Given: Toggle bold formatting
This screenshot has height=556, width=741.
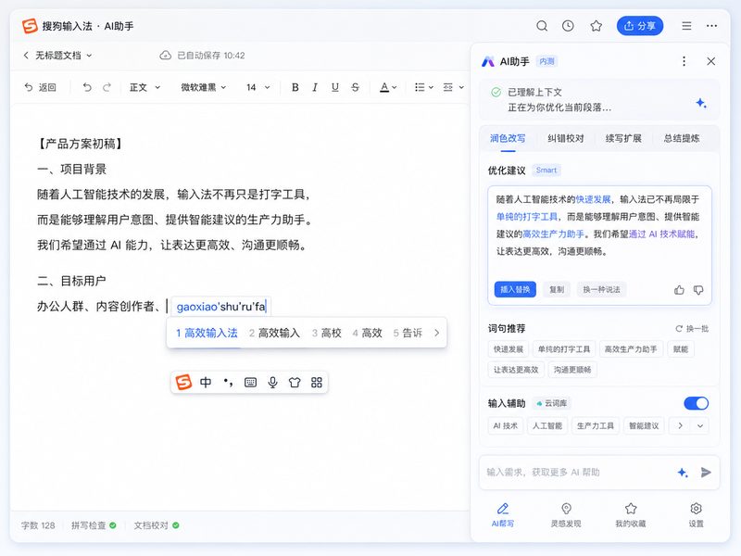Looking at the screenshot, I should click(x=295, y=87).
